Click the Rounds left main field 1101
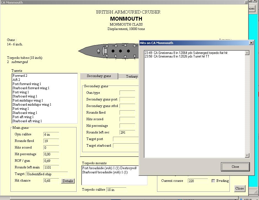The height and width of the screenshot is (200, 259). (x=51, y=167)
